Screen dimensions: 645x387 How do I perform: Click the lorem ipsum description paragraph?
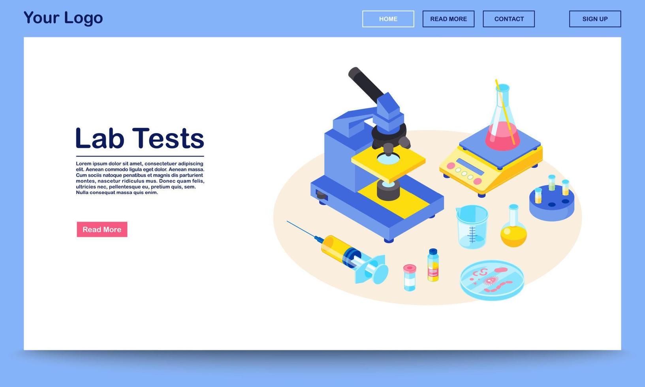[139, 178]
